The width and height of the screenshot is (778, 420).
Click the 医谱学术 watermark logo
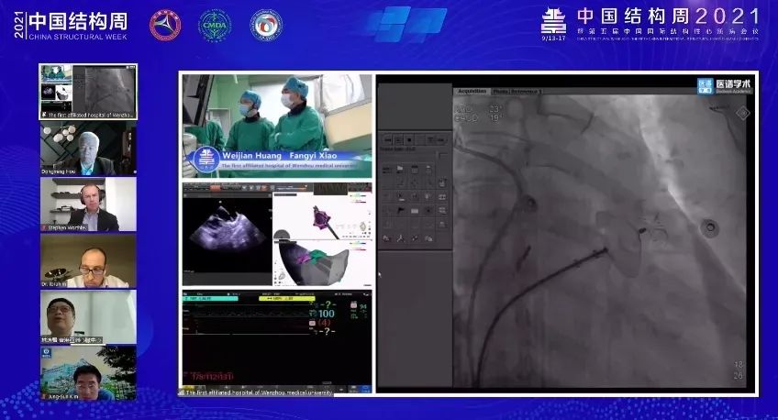723,85
